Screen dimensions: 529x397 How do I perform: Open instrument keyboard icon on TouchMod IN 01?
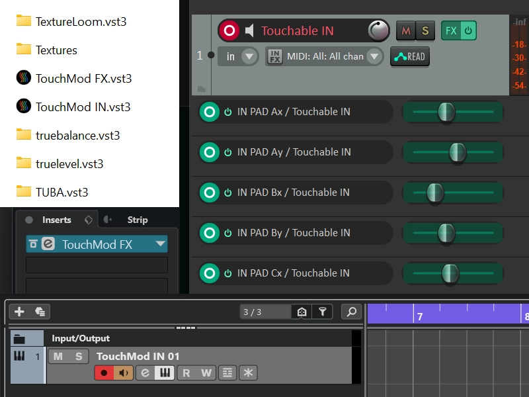[x=165, y=373]
